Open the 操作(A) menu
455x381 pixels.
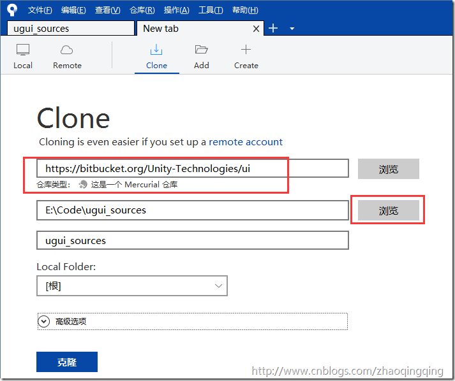[x=176, y=10]
